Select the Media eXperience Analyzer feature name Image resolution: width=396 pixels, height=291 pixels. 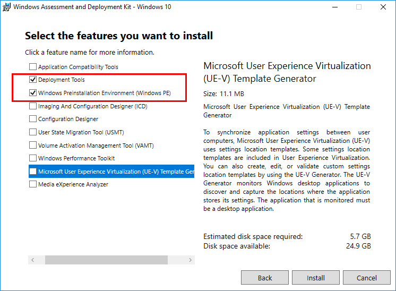coord(73,184)
